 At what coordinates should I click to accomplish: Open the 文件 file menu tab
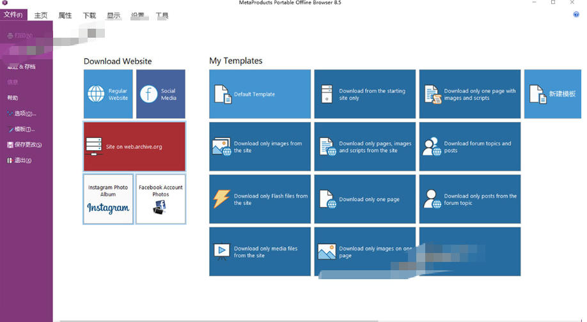coord(13,15)
